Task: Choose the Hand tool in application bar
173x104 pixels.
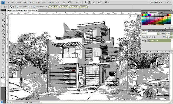Action: click(86, 2)
